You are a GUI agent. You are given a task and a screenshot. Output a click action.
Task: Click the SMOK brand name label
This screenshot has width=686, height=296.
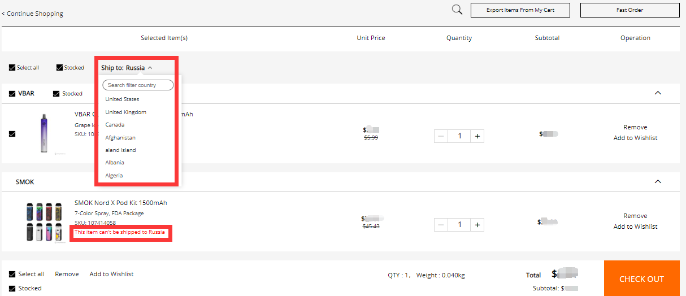click(25, 182)
